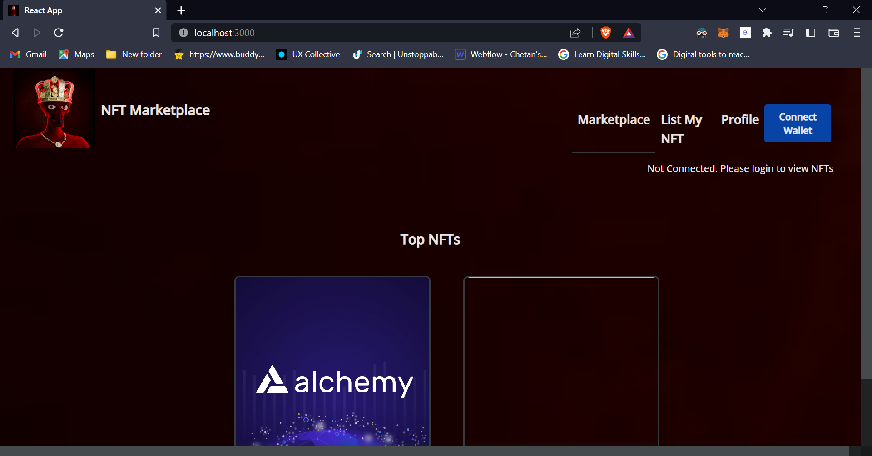Open the MetaMask extension

pyautogui.click(x=723, y=33)
